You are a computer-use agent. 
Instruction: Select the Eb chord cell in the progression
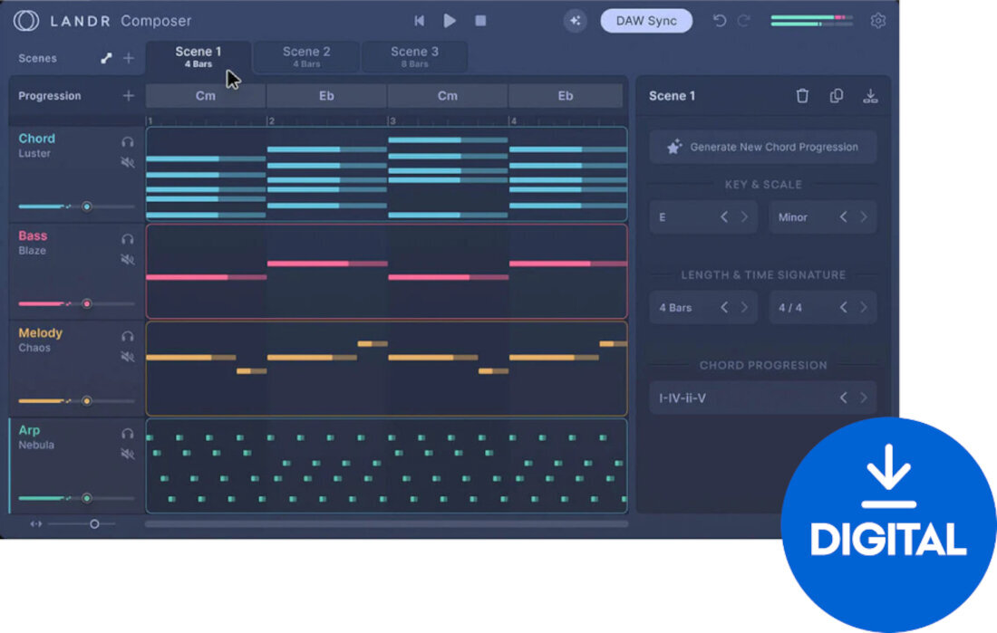326,95
